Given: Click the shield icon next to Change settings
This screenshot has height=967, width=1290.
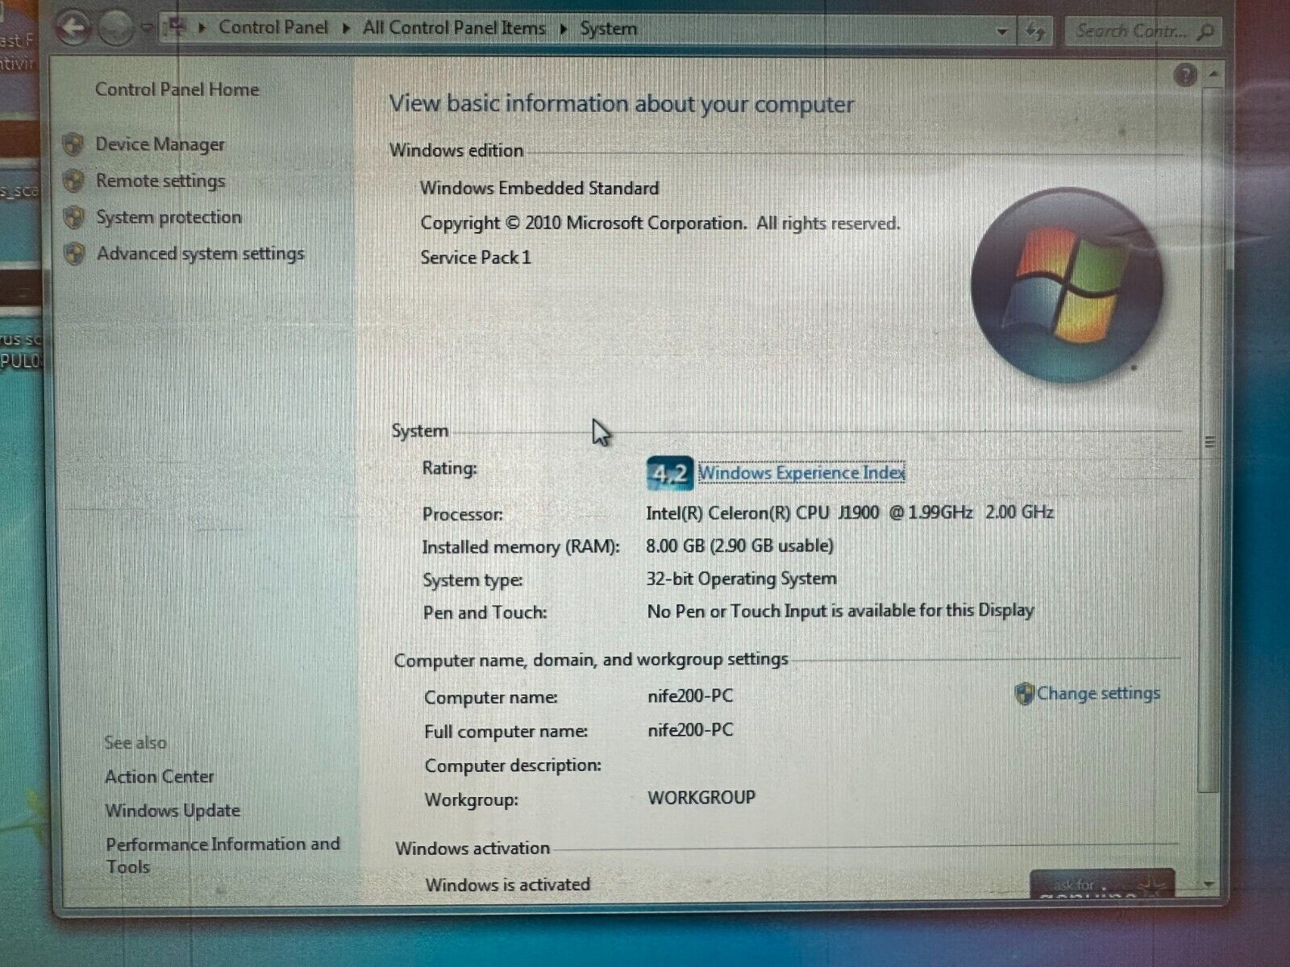Looking at the screenshot, I should coord(1024,694).
